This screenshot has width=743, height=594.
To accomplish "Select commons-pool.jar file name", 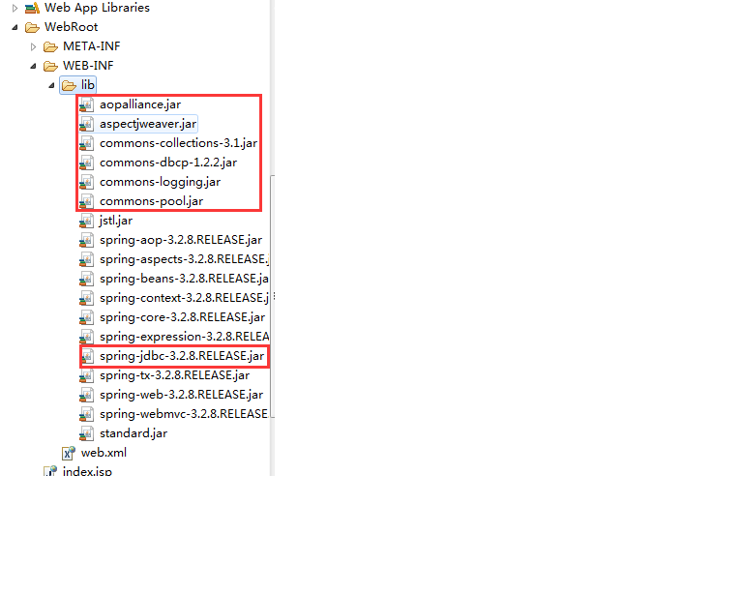I will (151, 202).
